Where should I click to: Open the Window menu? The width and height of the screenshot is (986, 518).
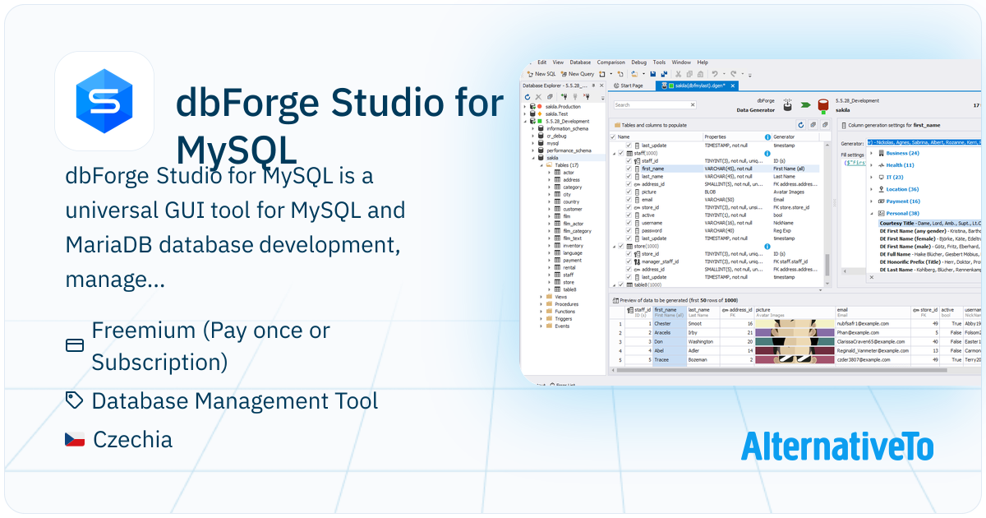(x=681, y=62)
